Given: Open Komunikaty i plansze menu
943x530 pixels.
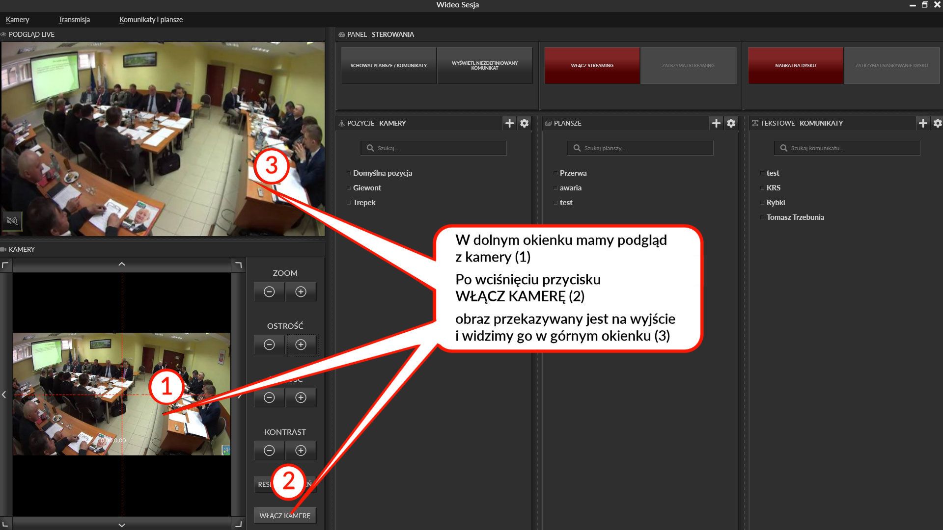Looking at the screenshot, I should 151,20.
